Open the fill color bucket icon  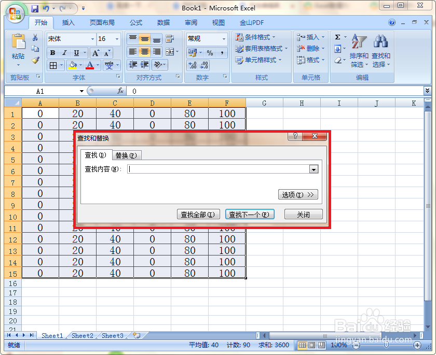(x=73, y=65)
